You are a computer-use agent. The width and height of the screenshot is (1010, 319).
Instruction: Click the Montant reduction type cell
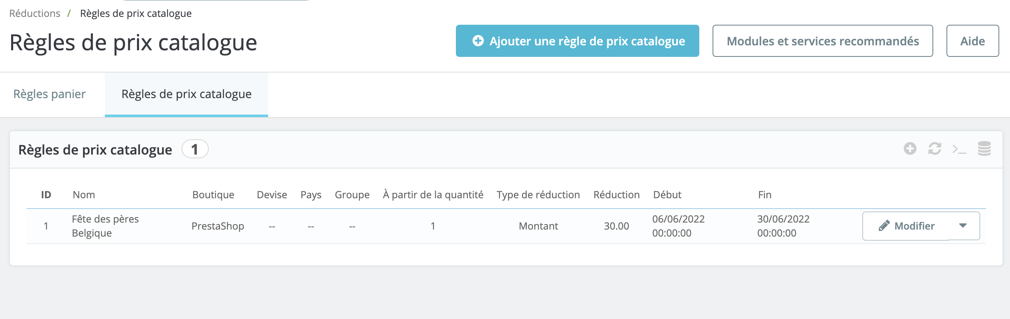[538, 226]
